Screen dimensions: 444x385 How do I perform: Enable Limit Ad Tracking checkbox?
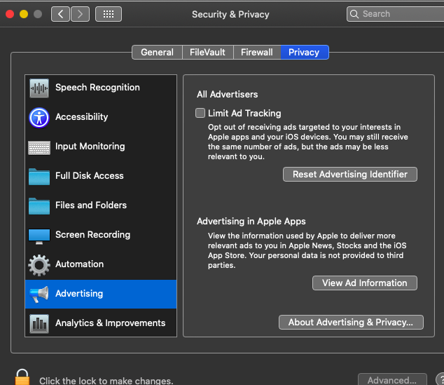coord(200,113)
